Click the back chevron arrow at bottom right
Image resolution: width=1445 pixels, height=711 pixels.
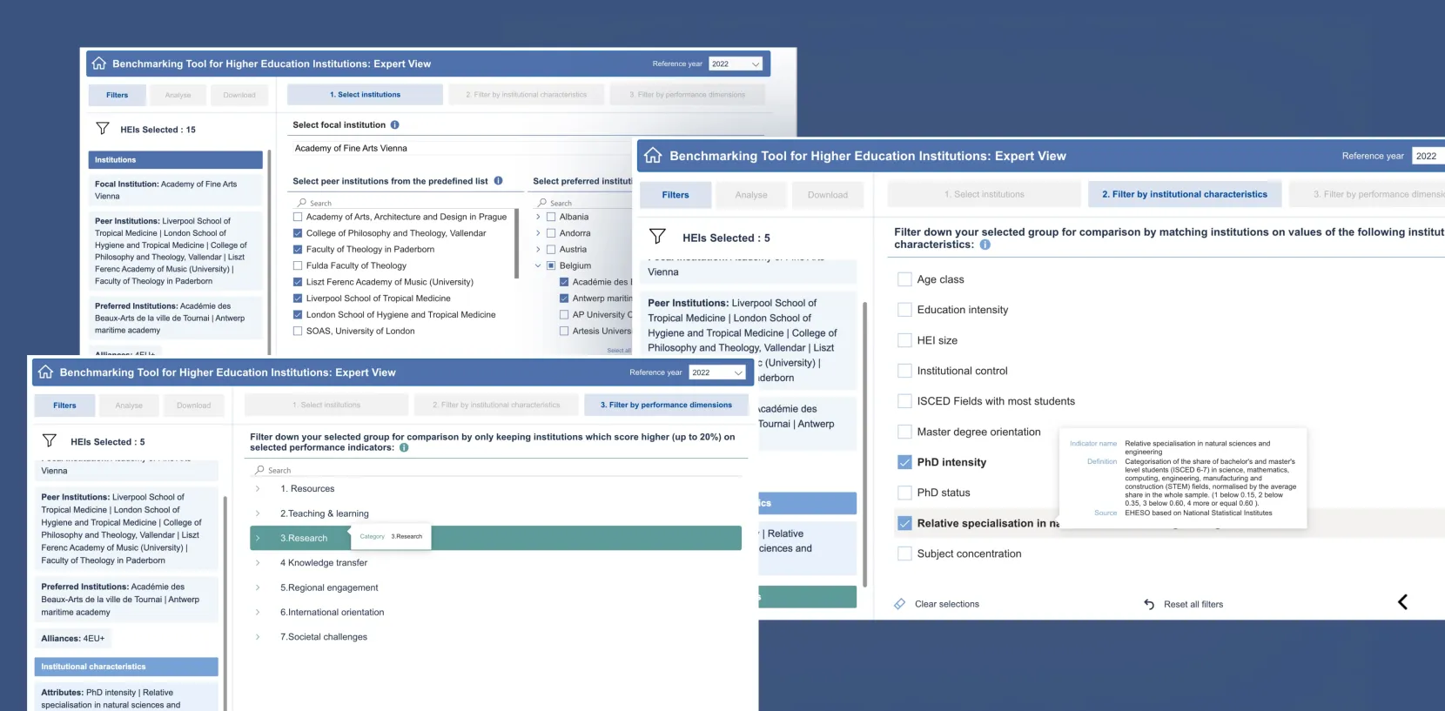pos(1402,602)
